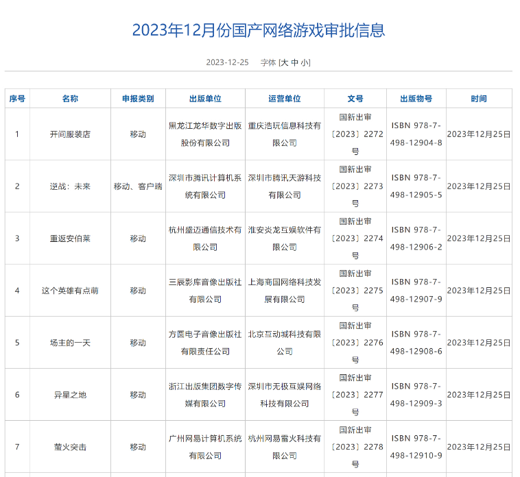Screen dimensions: 520x477
Task: Click ISBN 978-7-498-12907-9 cell
Action: click(416, 291)
